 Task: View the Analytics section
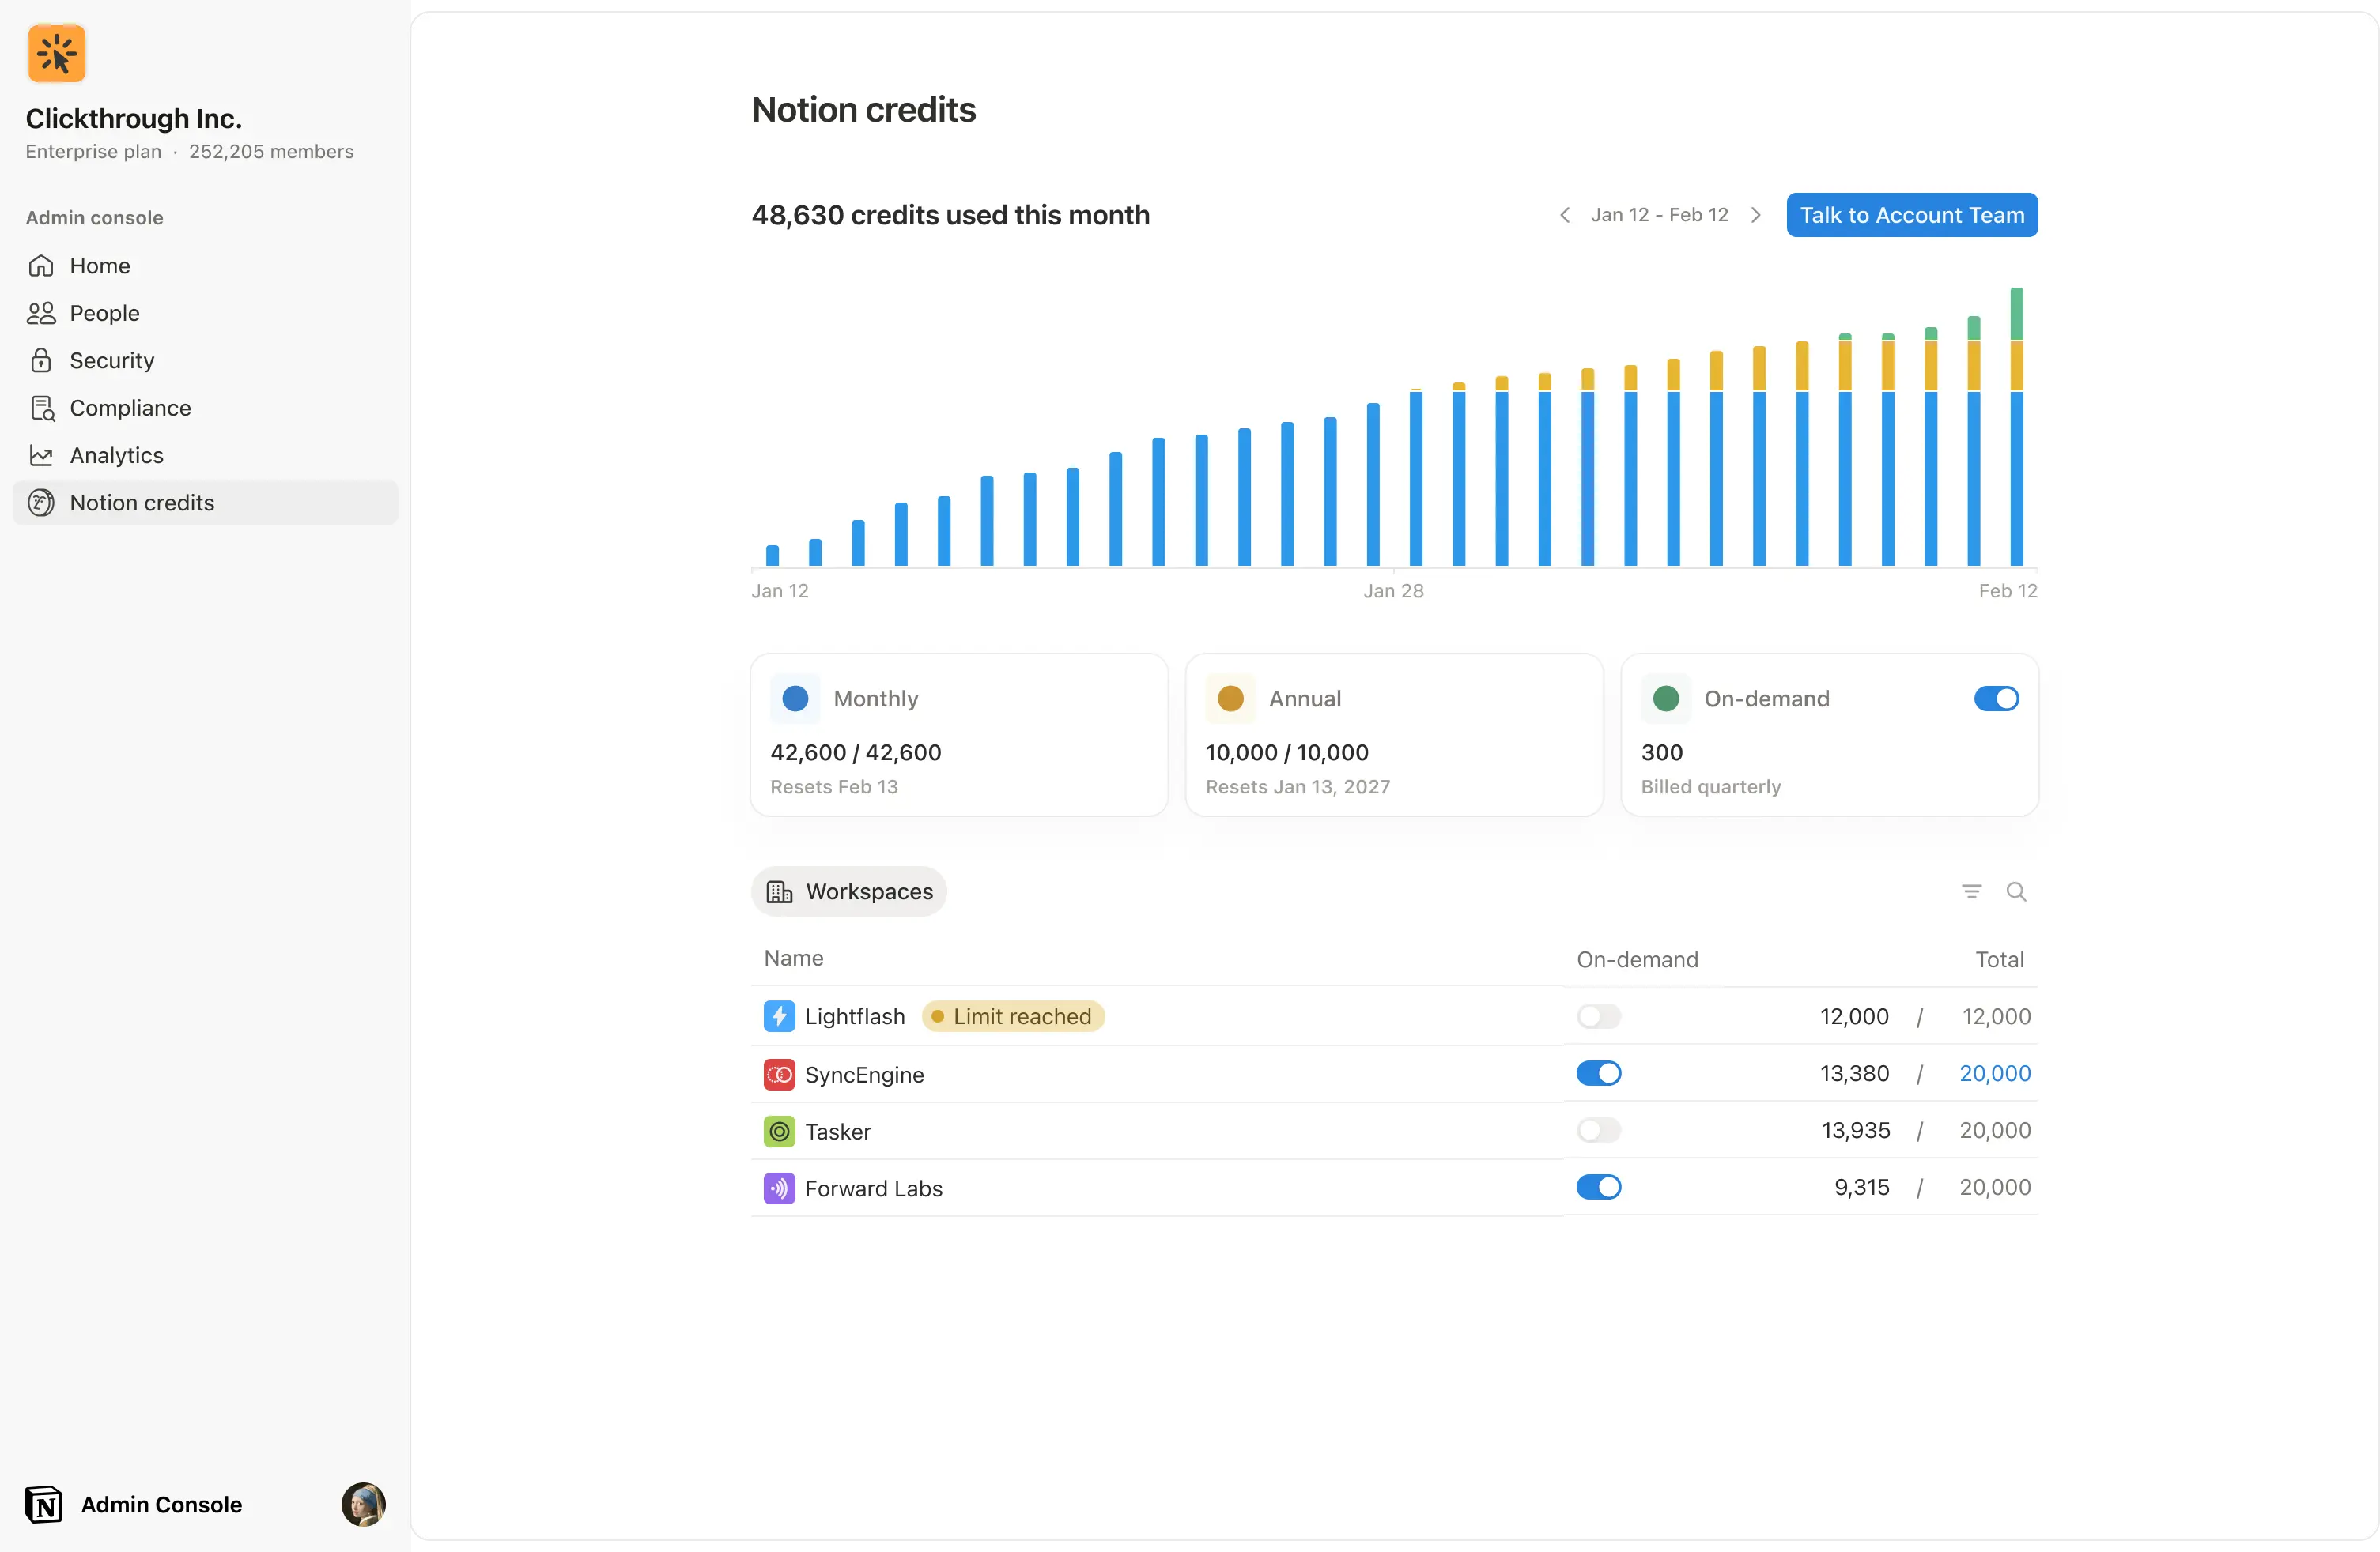click(205, 456)
